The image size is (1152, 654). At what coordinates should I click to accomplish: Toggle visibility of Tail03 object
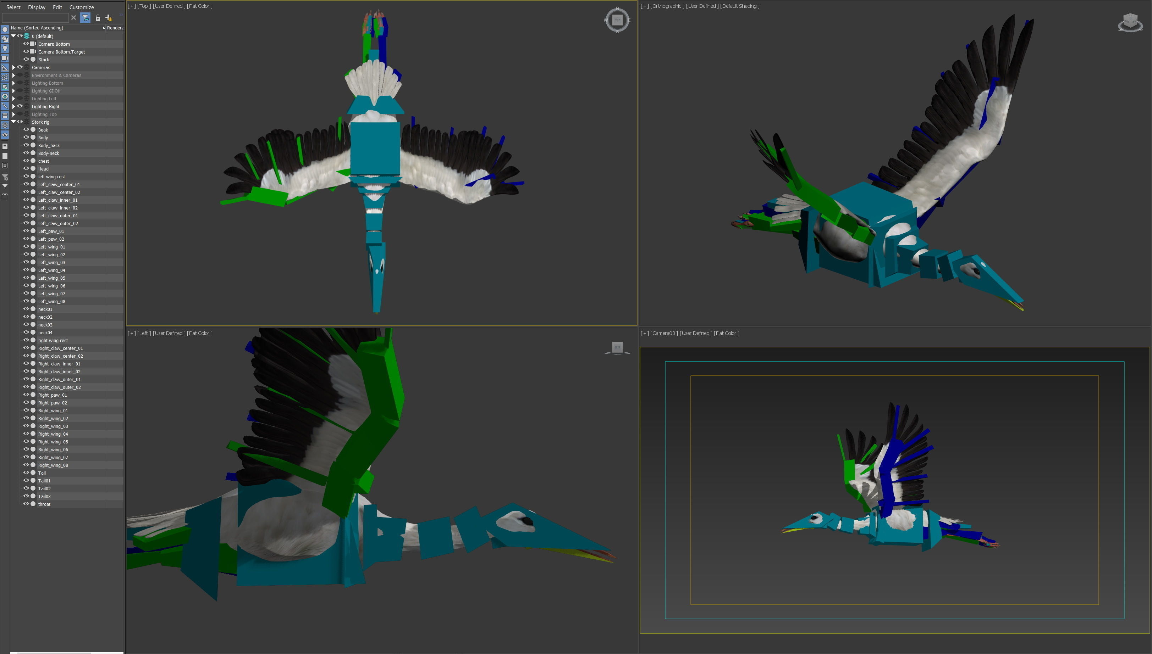tap(26, 496)
